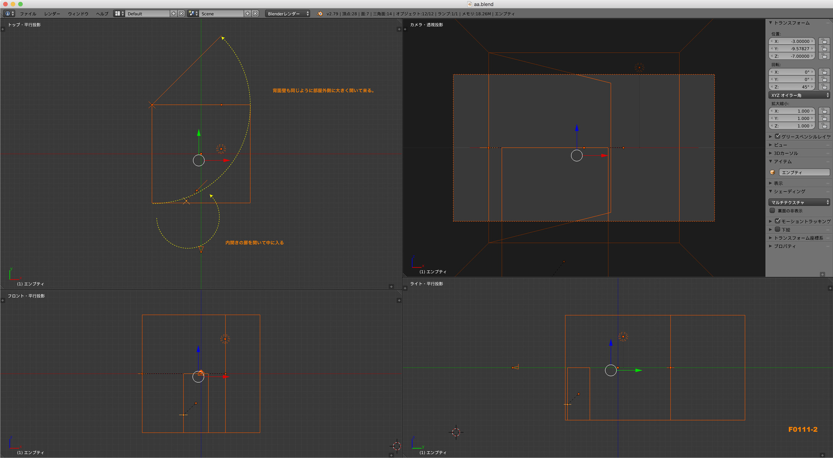Open the ファイル menu
Screen dimensions: 833x458
click(28, 13)
